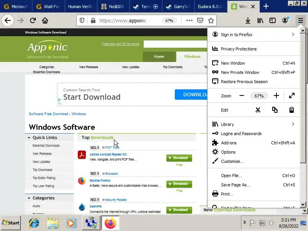Switch to the Eudora 8.0.0 tab

211,7
